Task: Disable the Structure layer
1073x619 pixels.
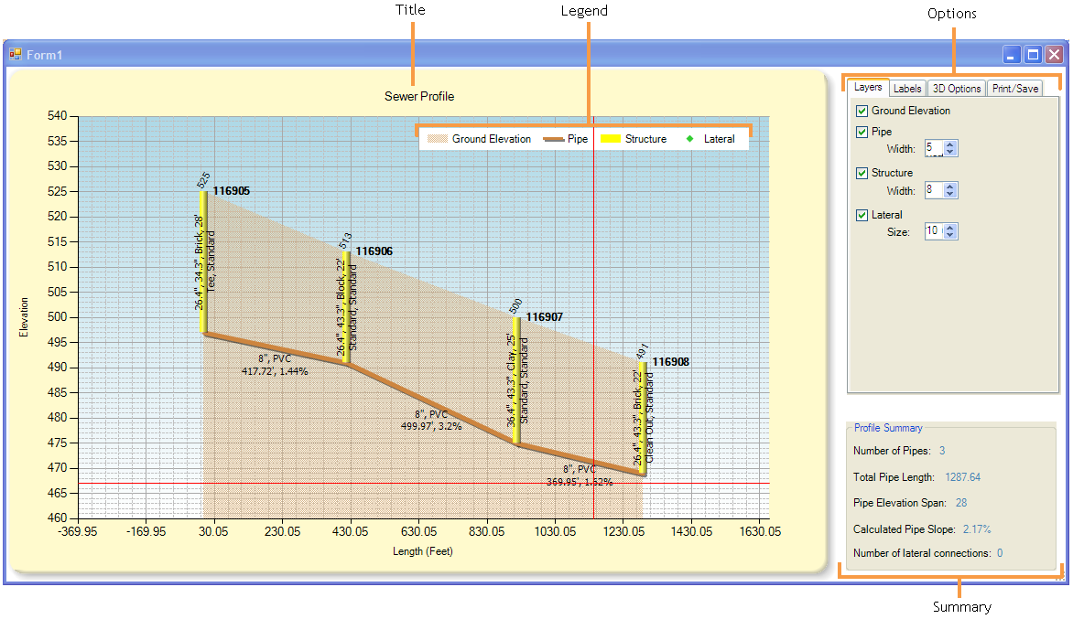Action: tap(861, 173)
